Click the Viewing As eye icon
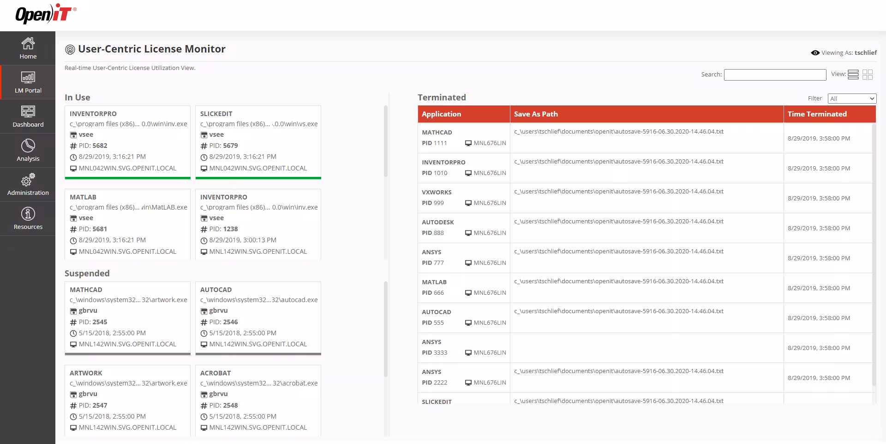Viewport: 886px width, 444px height. [815, 53]
